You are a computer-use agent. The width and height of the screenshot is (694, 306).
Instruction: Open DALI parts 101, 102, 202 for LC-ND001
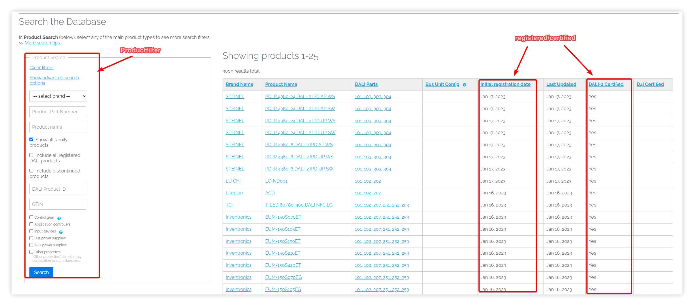(368, 181)
